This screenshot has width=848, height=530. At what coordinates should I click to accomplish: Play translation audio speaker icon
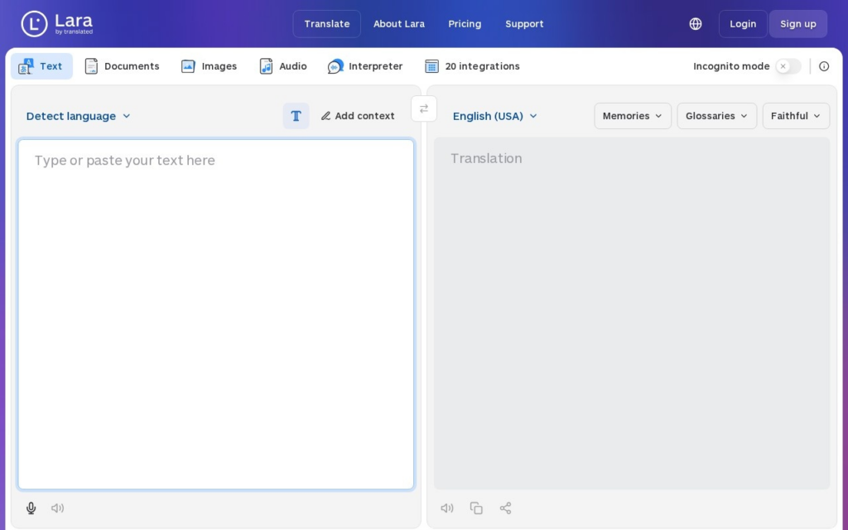[446, 508]
